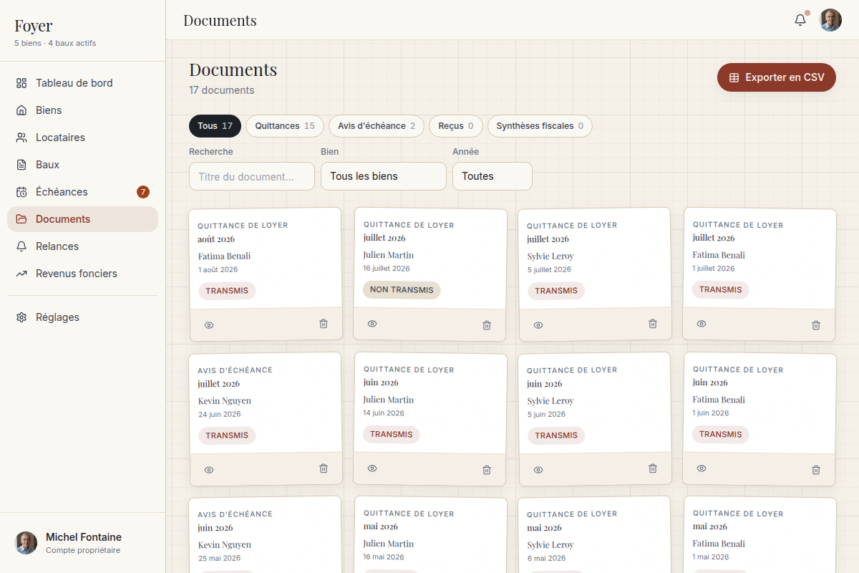Screen dimensions: 859x573
Task: Delete Kevin Nguyen juillet 2026 avis
Action: 324,468
